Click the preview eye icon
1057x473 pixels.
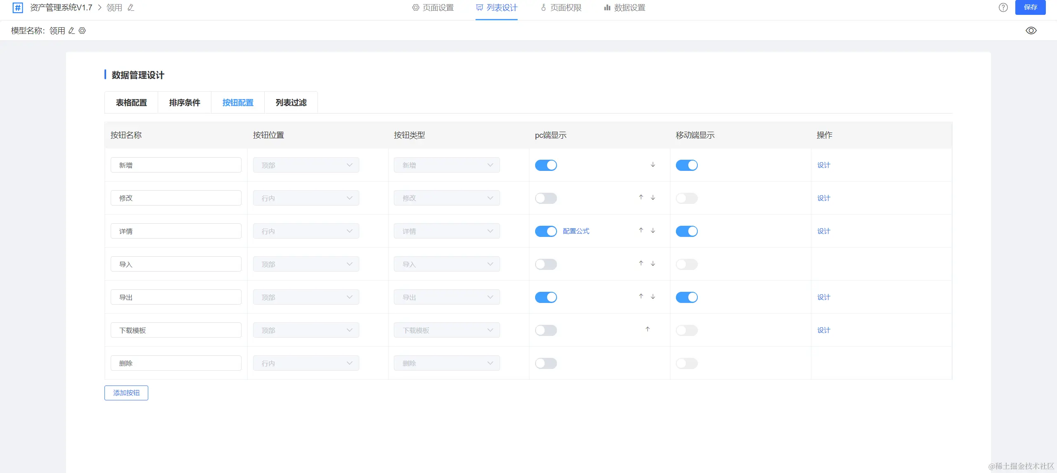(1031, 31)
